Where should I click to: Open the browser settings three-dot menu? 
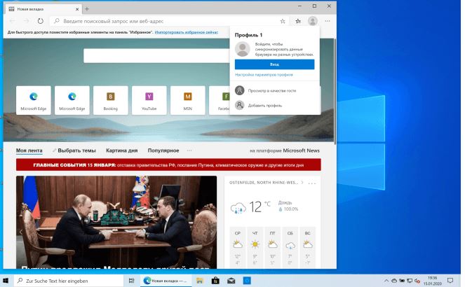pos(328,21)
